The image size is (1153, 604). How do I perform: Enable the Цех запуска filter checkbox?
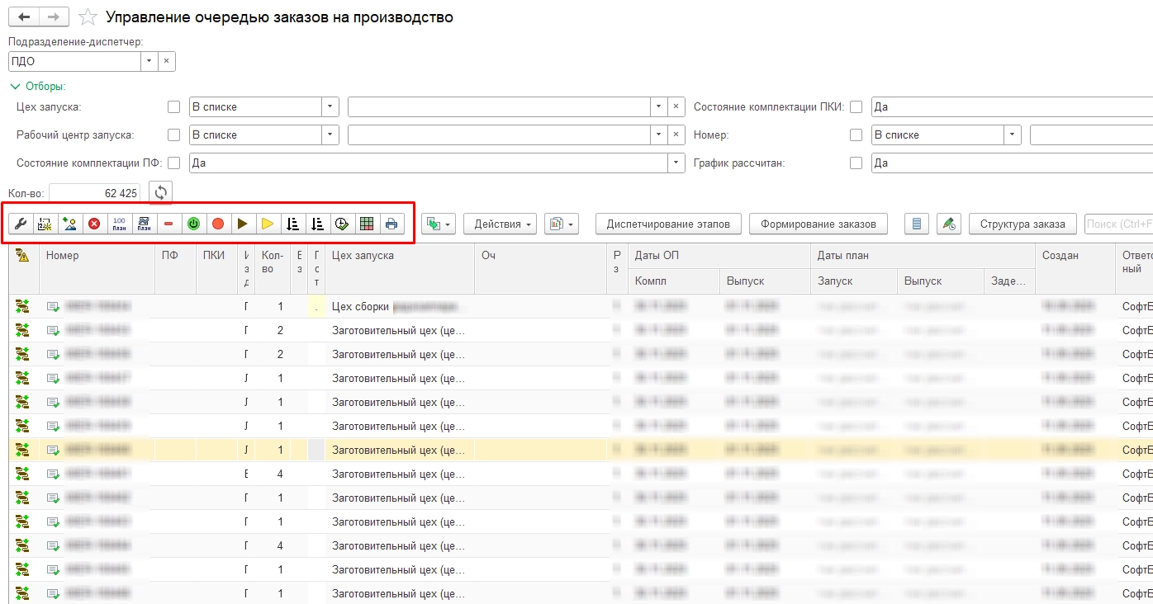coord(173,107)
